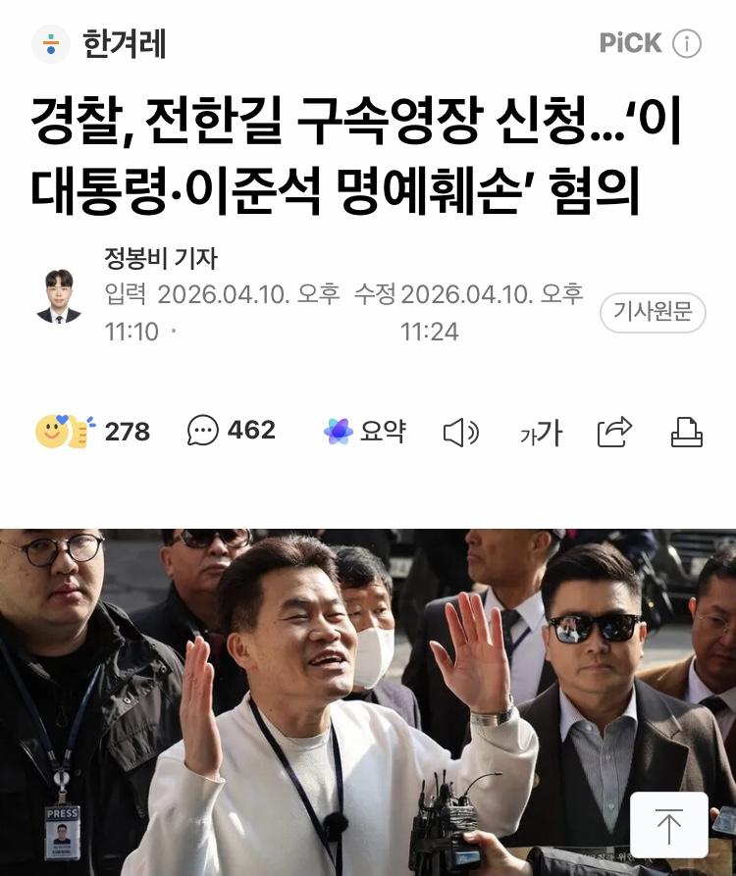Open reporter 정봉비's profile photo
The image size is (736, 876).
click(x=59, y=296)
